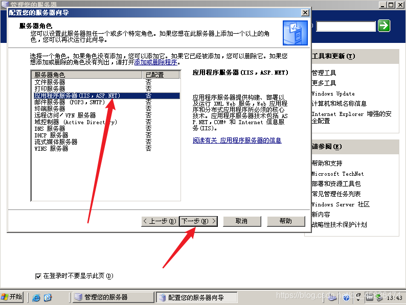Image resolution: width=406 pixels, height=305 pixels.
Task: Select DNS 服务器 role row
Action: [x=107, y=129]
